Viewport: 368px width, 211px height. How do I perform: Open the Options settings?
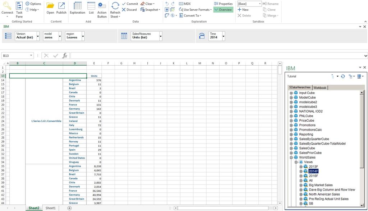coord(33,4)
